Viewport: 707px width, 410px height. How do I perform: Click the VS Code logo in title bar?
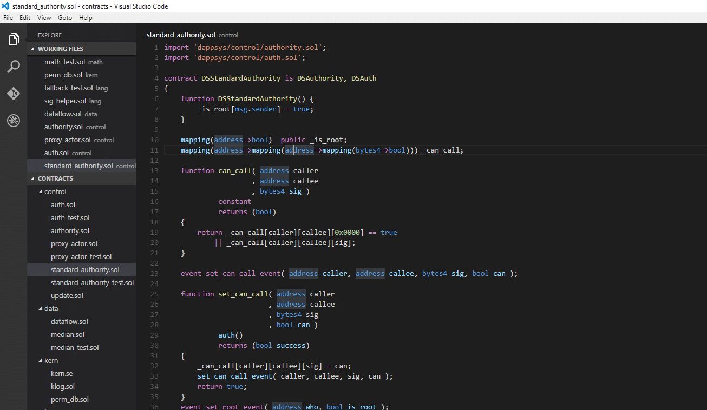[6, 6]
